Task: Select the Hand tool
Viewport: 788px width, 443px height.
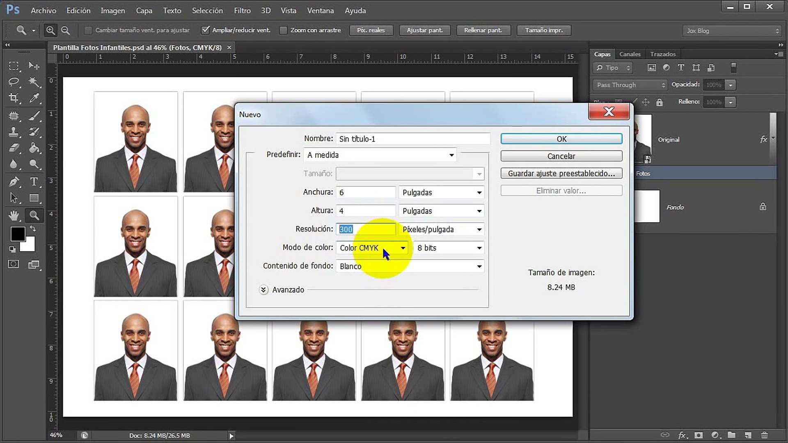Action: point(14,215)
